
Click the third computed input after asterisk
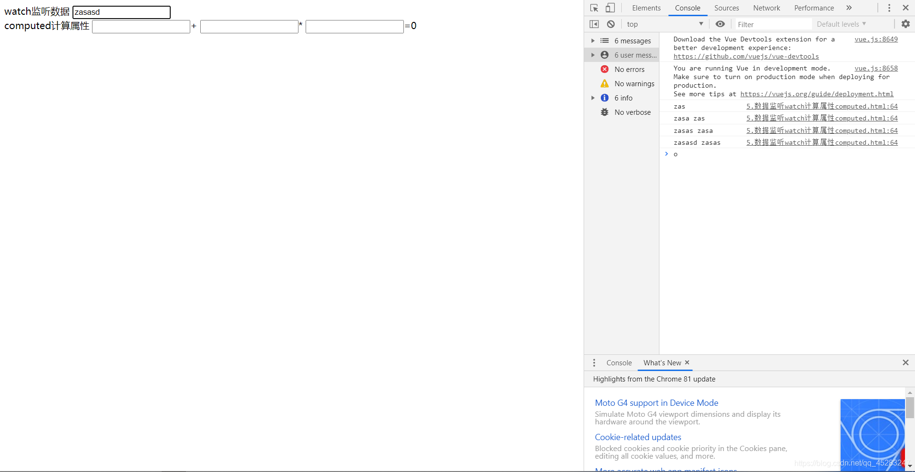pos(355,27)
